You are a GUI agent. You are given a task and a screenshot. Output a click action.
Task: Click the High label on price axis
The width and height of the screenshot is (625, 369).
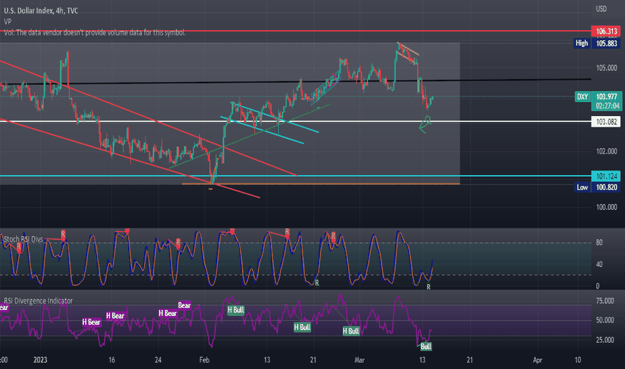coord(581,43)
